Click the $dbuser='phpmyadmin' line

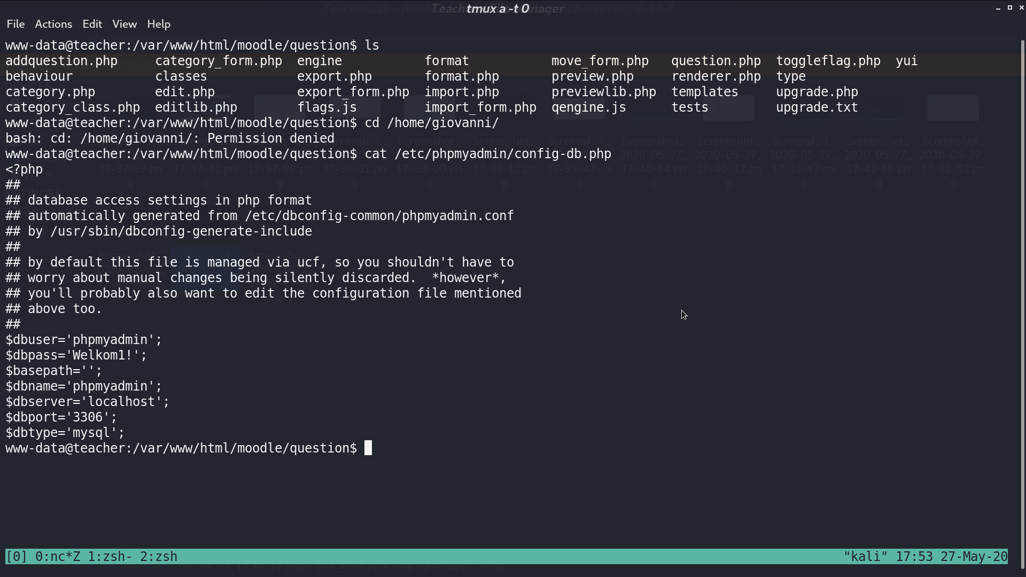tap(84, 340)
